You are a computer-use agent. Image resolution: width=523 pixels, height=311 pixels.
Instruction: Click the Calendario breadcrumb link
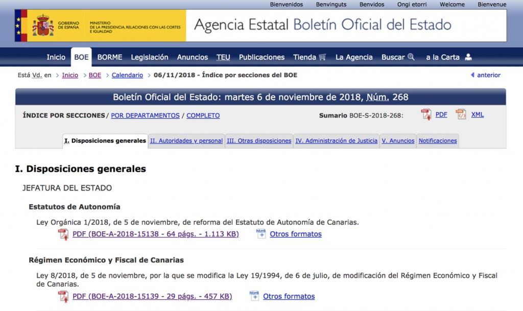click(x=127, y=75)
